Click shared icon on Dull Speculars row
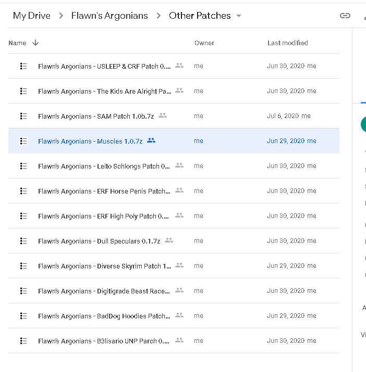This screenshot has width=366, height=372. click(x=169, y=240)
